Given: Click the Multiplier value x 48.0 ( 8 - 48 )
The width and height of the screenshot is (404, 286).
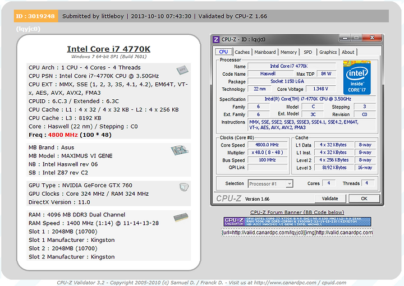Looking at the screenshot, I should pyautogui.click(x=267, y=153).
